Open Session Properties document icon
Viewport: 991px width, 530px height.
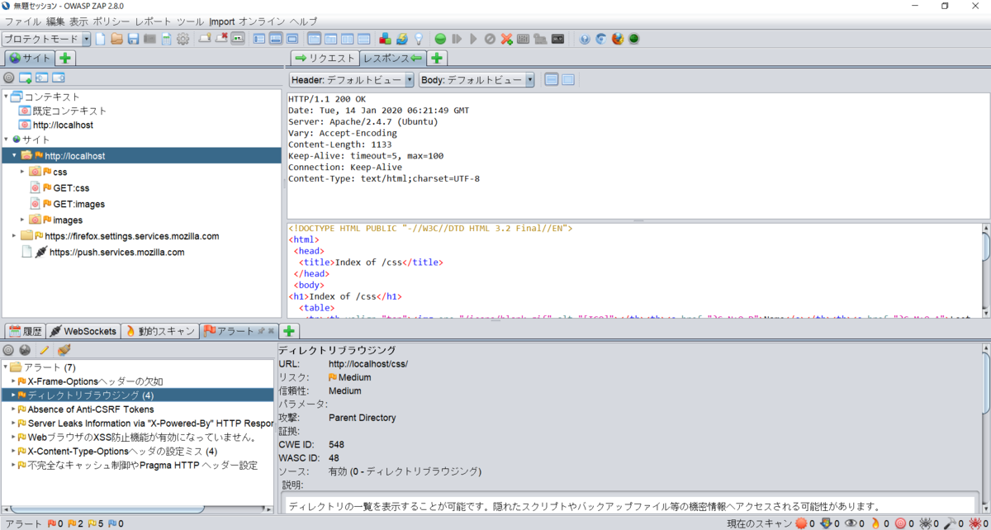coord(166,39)
